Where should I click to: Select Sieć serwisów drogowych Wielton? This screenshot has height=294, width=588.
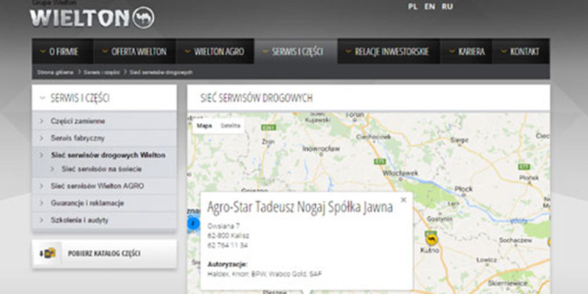click(108, 155)
